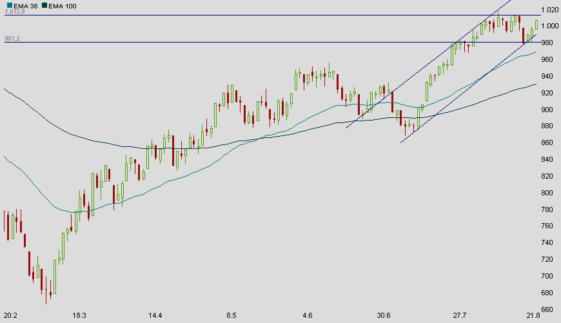
Task: Click the 1.013,8 horizontal line label
Action: click(x=15, y=12)
